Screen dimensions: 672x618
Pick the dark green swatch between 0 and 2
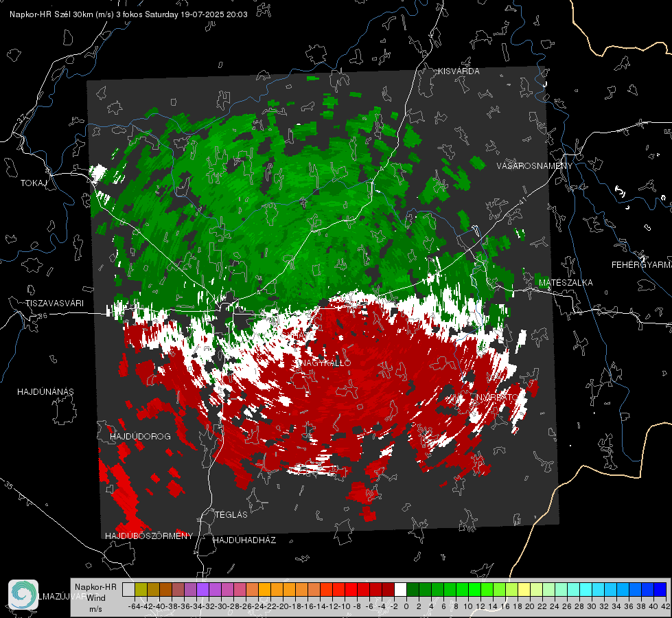click(x=413, y=589)
